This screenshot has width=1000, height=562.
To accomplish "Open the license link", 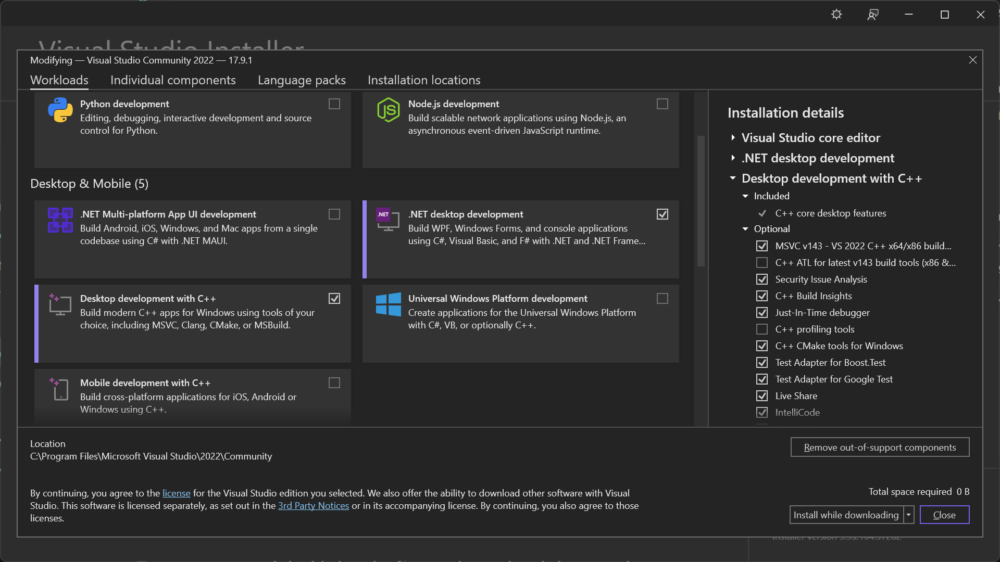I will click(x=176, y=493).
